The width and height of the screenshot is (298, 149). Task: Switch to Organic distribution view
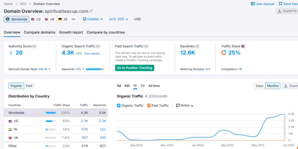click(16, 86)
